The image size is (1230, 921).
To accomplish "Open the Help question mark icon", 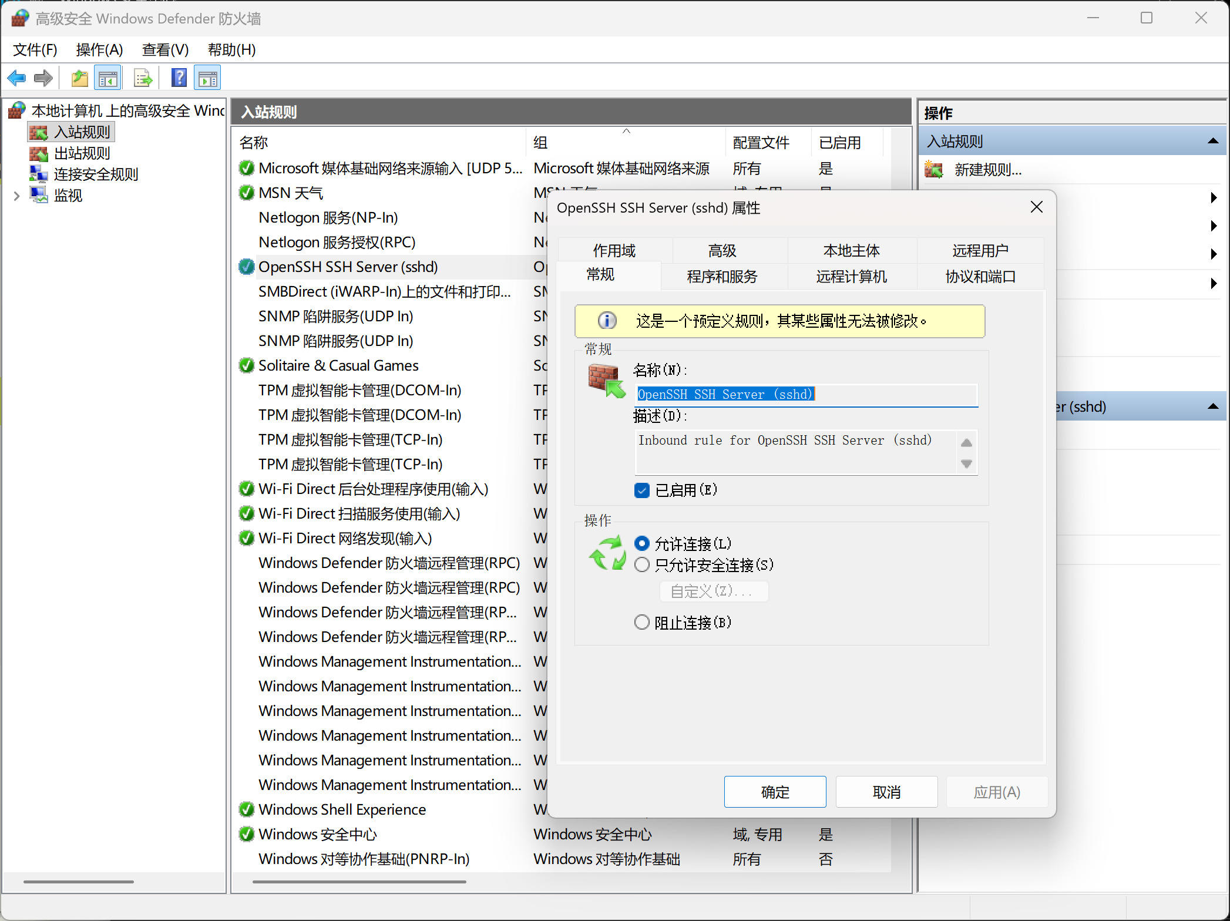I will (179, 78).
